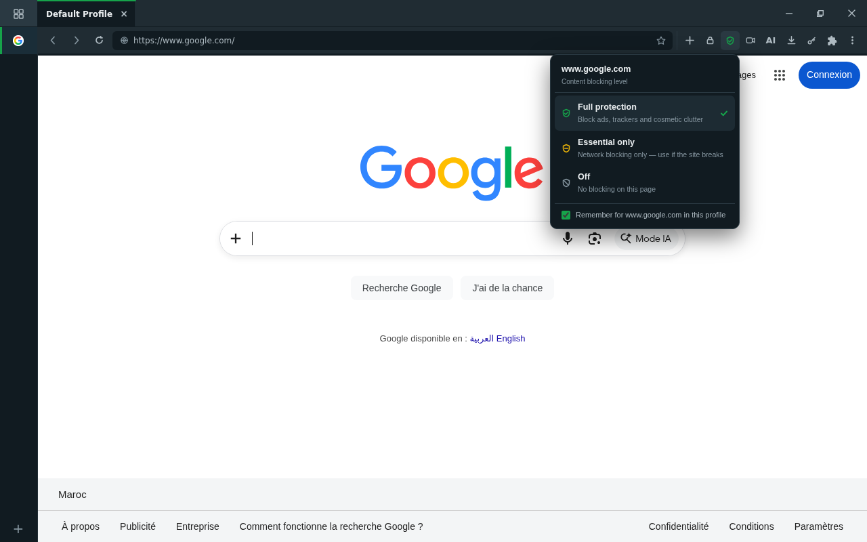Open the Confidentialité footer link
867x542 pixels.
(x=679, y=526)
